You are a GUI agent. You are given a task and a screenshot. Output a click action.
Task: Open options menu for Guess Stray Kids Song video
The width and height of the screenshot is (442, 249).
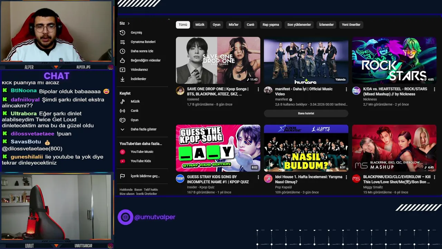click(x=258, y=177)
